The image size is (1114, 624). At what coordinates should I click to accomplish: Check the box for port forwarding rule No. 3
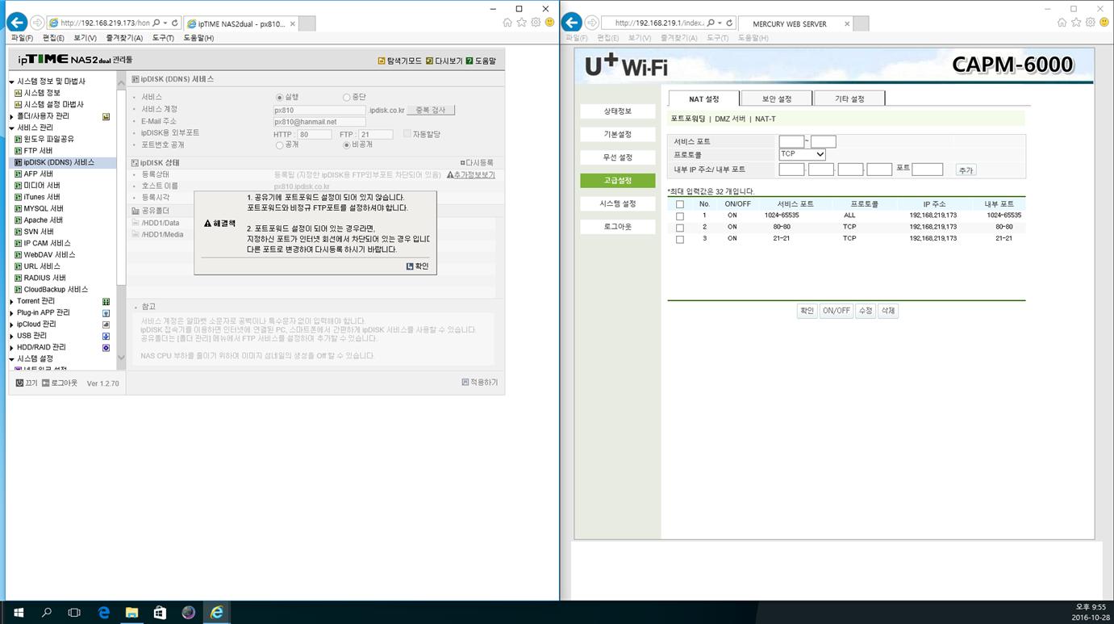[x=680, y=239]
